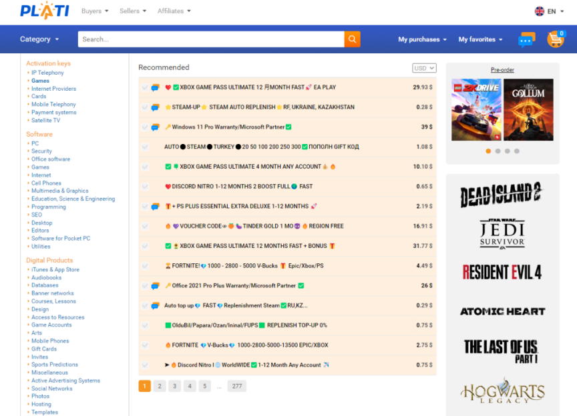Open Satellite TV category link
577x416 pixels.
[x=45, y=120]
